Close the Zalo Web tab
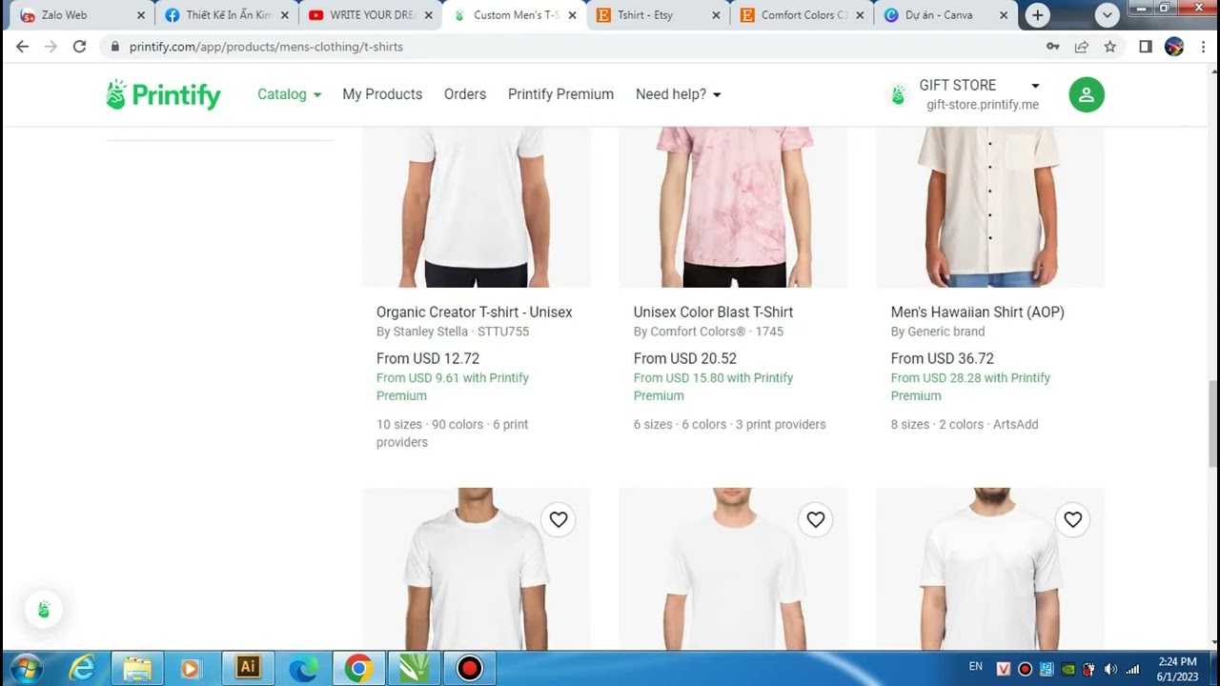 click(141, 15)
